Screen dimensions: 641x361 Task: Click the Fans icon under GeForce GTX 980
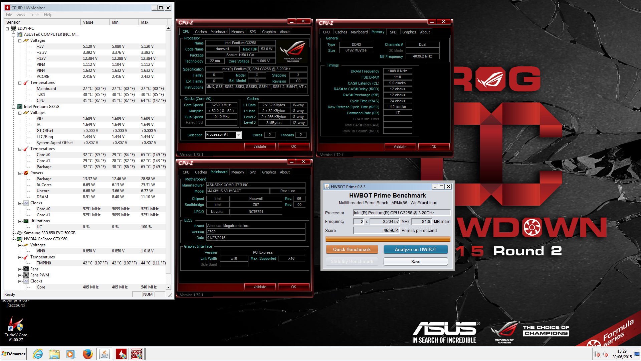tap(26, 269)
